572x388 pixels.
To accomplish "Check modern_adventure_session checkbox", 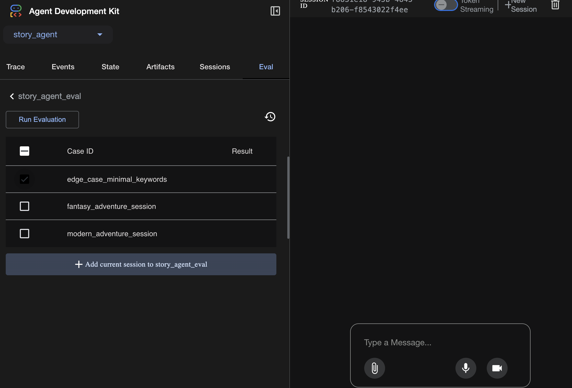I will pyautogui.click(x=25, y=234).
